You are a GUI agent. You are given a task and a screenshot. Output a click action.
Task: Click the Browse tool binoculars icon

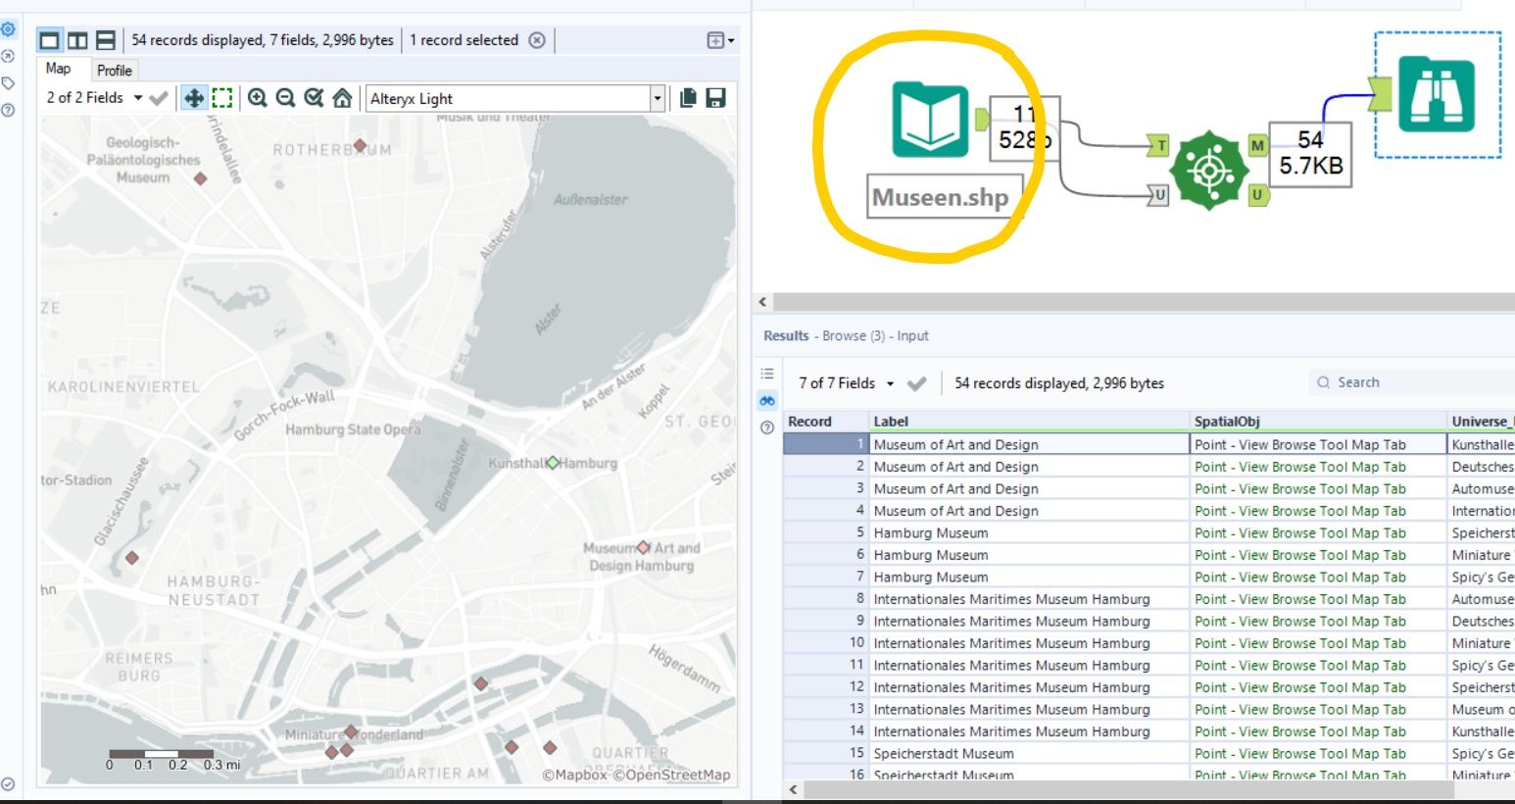1436,94
